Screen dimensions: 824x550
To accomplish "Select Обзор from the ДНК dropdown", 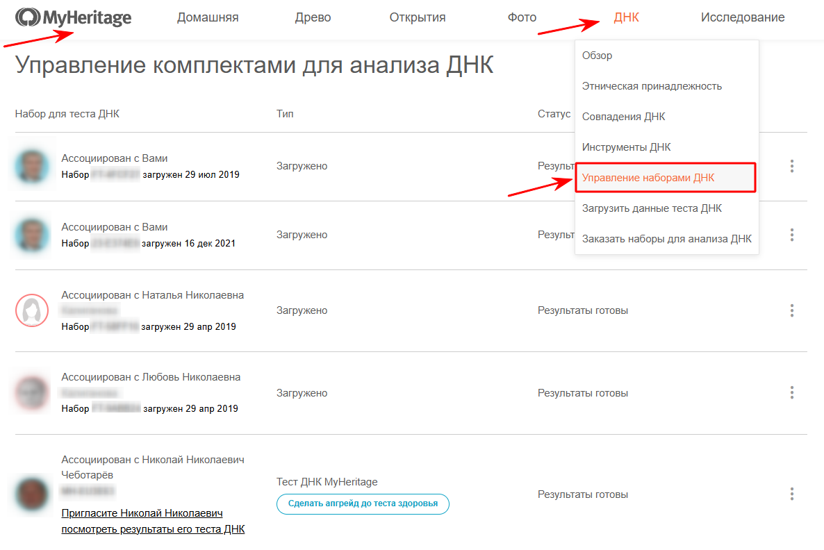I will coord(597,55).
